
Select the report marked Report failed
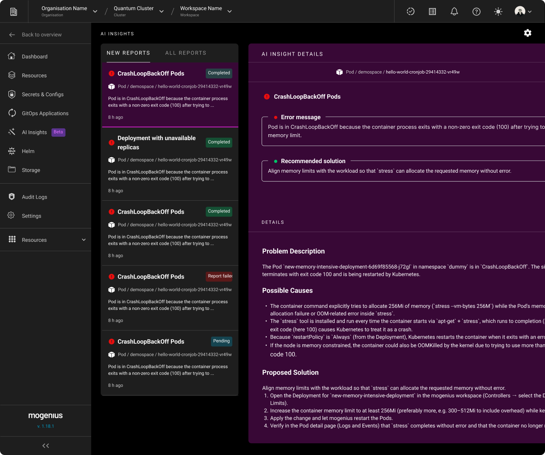(x=170, y=298)
